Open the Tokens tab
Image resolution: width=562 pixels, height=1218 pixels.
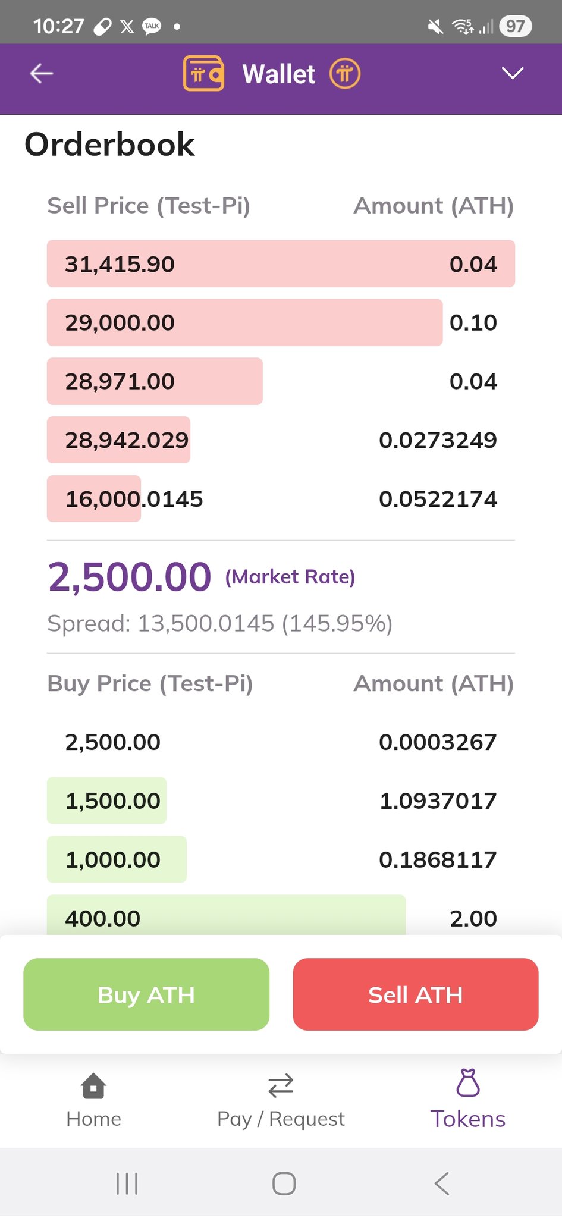(x=467, y=1100)
